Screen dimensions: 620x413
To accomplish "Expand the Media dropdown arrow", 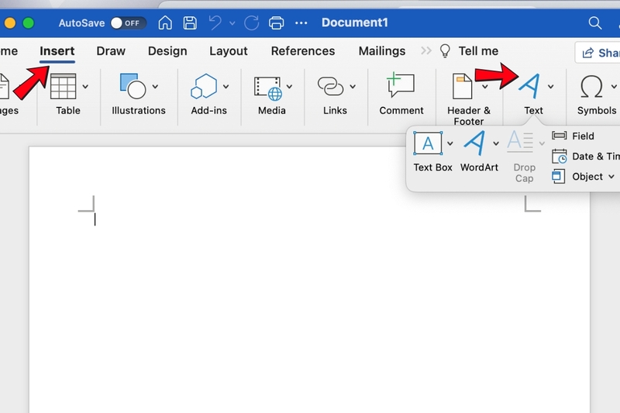I will point(289,86).
